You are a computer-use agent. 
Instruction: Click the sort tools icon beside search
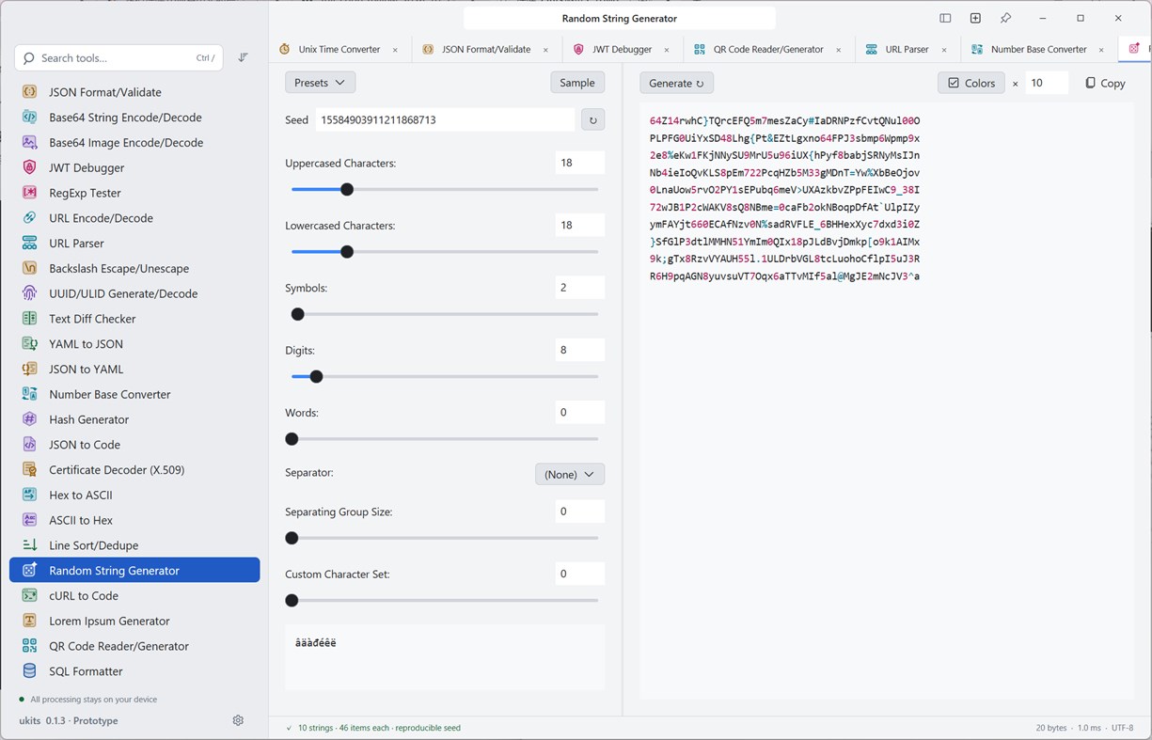(x=243, y=57)
